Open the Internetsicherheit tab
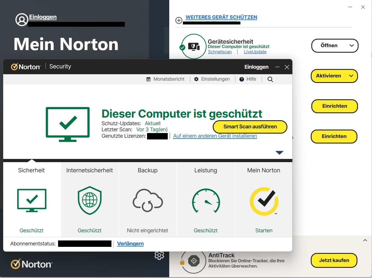372x278 pixels. tap(90, 199)
